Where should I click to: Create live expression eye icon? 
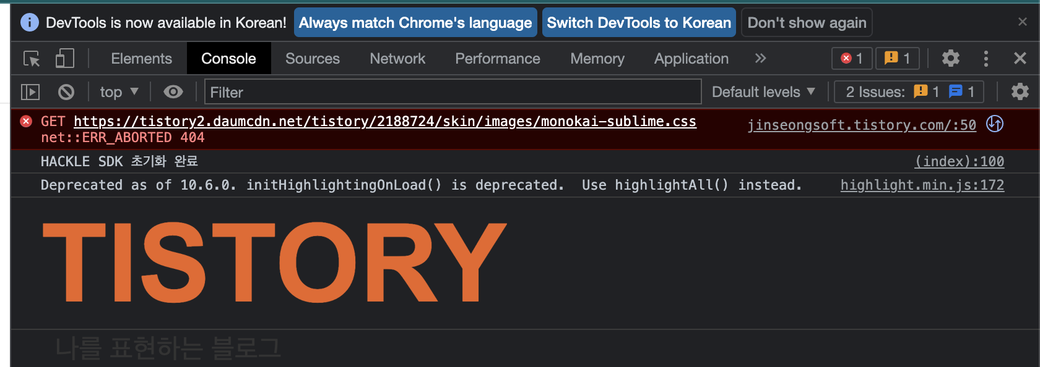click(x=173, y=92)
